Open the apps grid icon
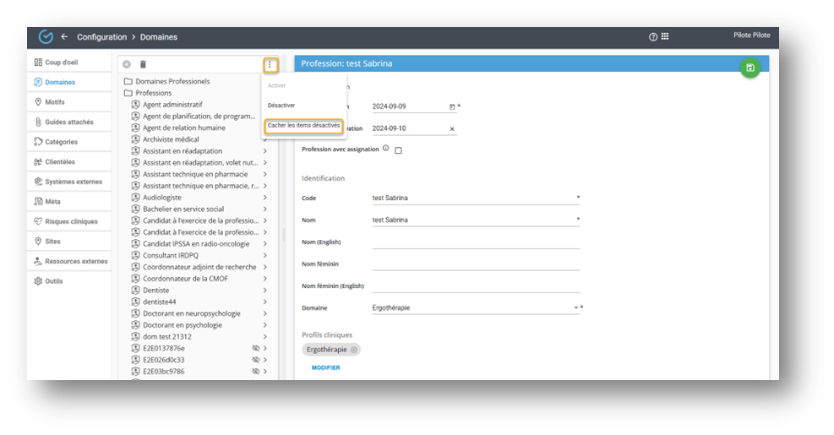Viewport: 834px width, 435px height. [x=665, y=37]
